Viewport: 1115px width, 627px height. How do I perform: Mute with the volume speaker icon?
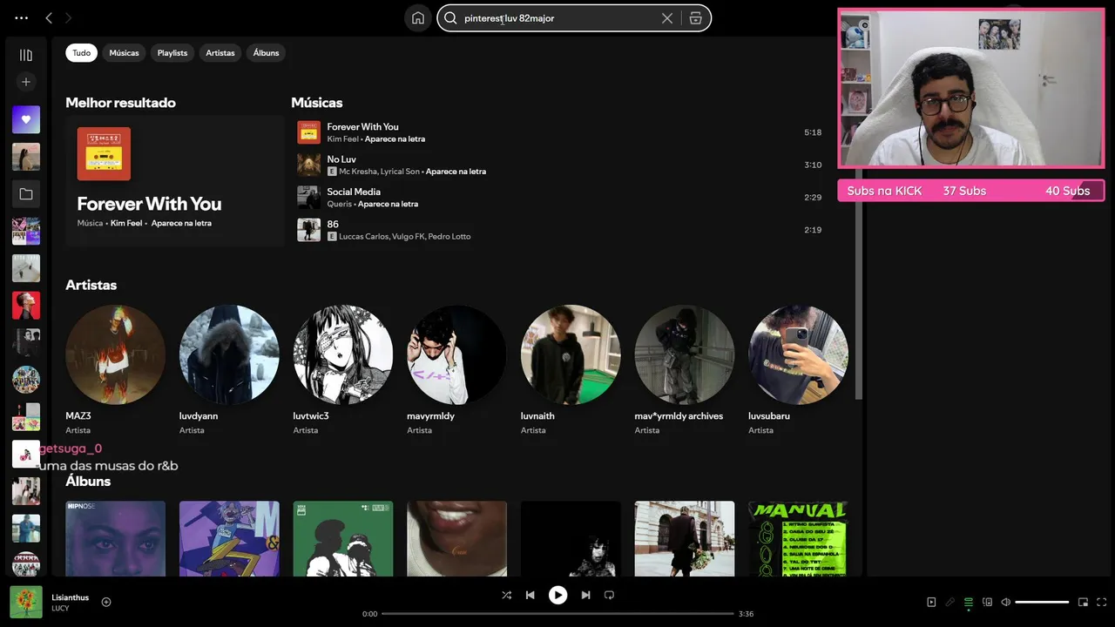[x=1005, y=602]
